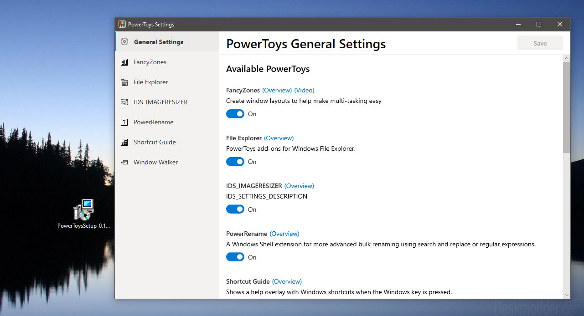
Task: Click the File Explorer sidebar icon
Action: click(x=124, y=82)
